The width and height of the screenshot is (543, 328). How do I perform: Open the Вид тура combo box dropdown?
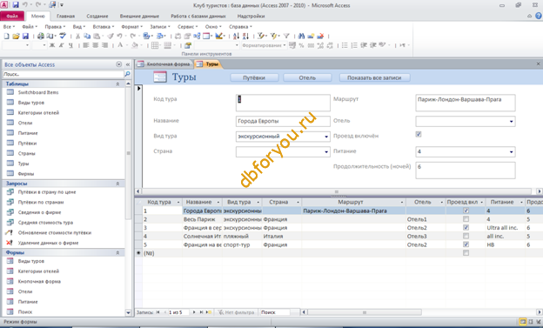click(325, 137)
